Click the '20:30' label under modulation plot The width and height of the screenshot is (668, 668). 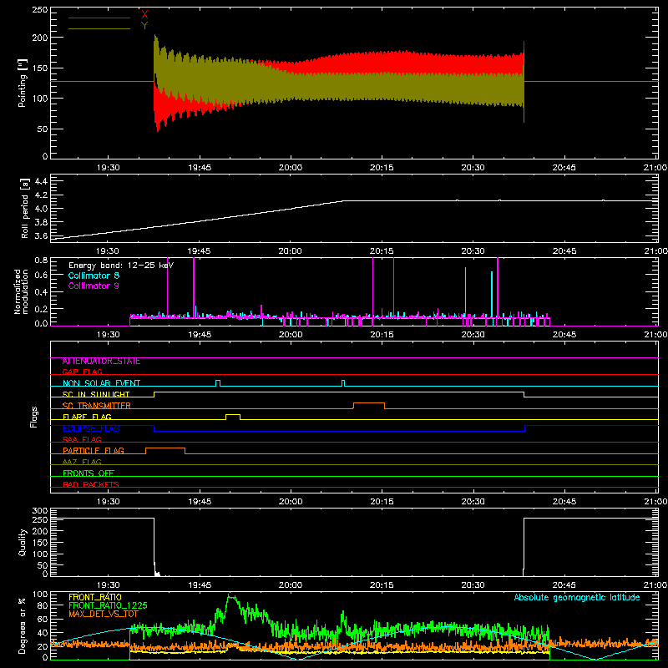tap(473, 335)
